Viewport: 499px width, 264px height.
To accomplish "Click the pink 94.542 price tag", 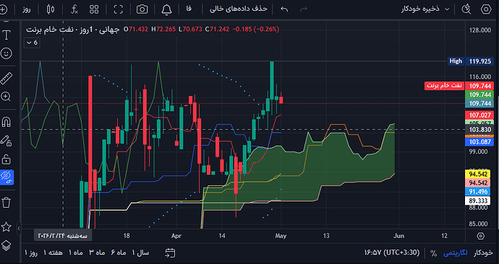I will tap(478, 182).
